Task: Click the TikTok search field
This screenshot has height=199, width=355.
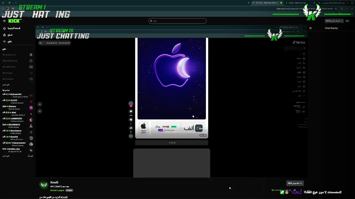Action: click(x=295, y=48)
